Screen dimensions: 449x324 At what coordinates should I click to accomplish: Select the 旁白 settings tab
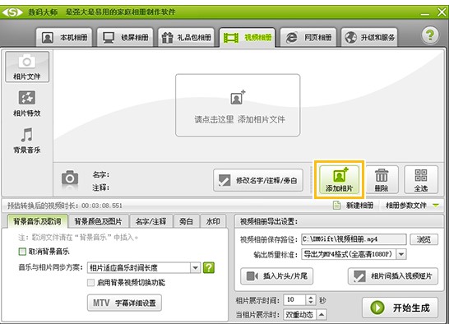186,221
